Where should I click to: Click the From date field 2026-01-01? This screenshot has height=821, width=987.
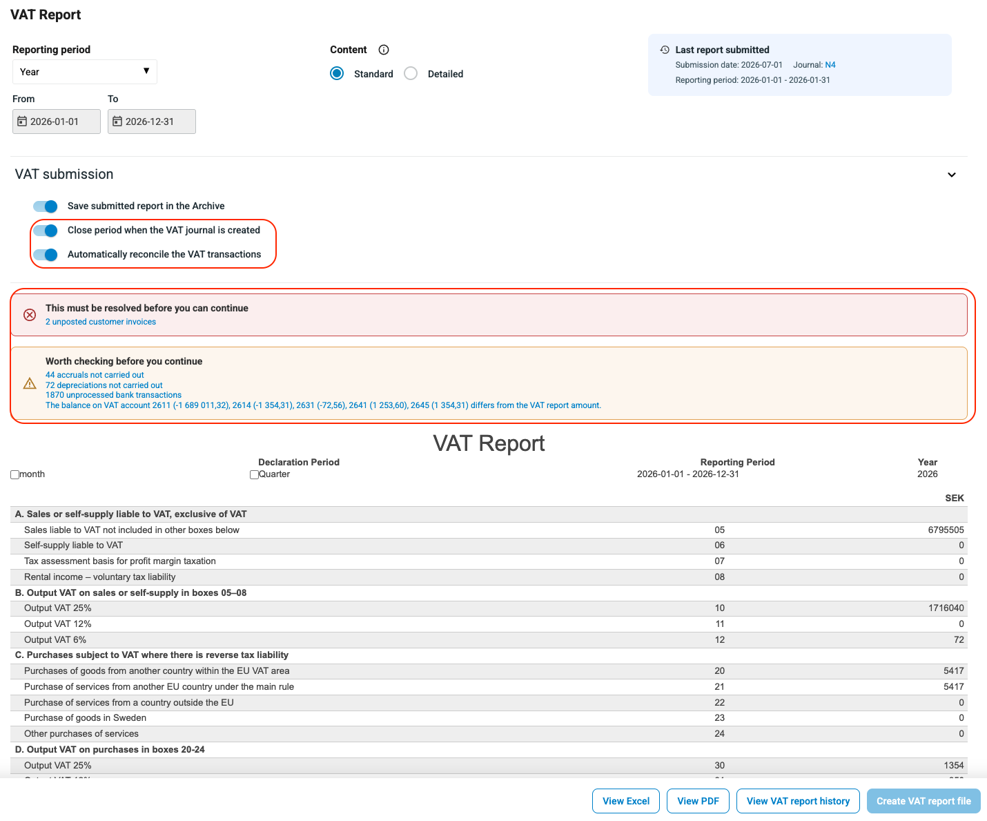[x=57, y=122]
